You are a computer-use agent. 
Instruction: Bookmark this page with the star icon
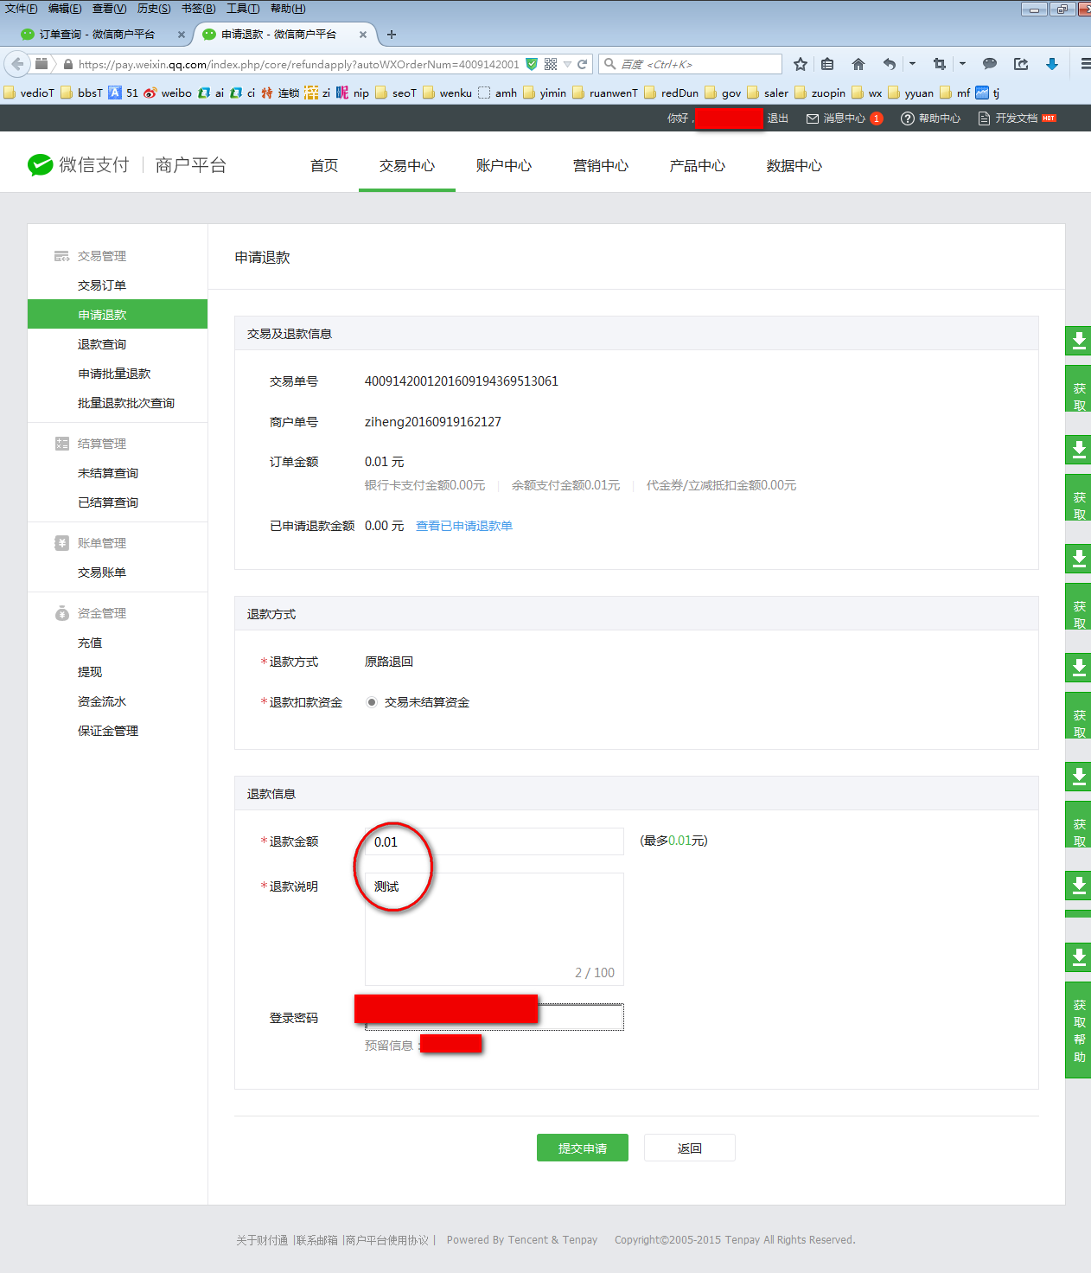coord(801,64)
